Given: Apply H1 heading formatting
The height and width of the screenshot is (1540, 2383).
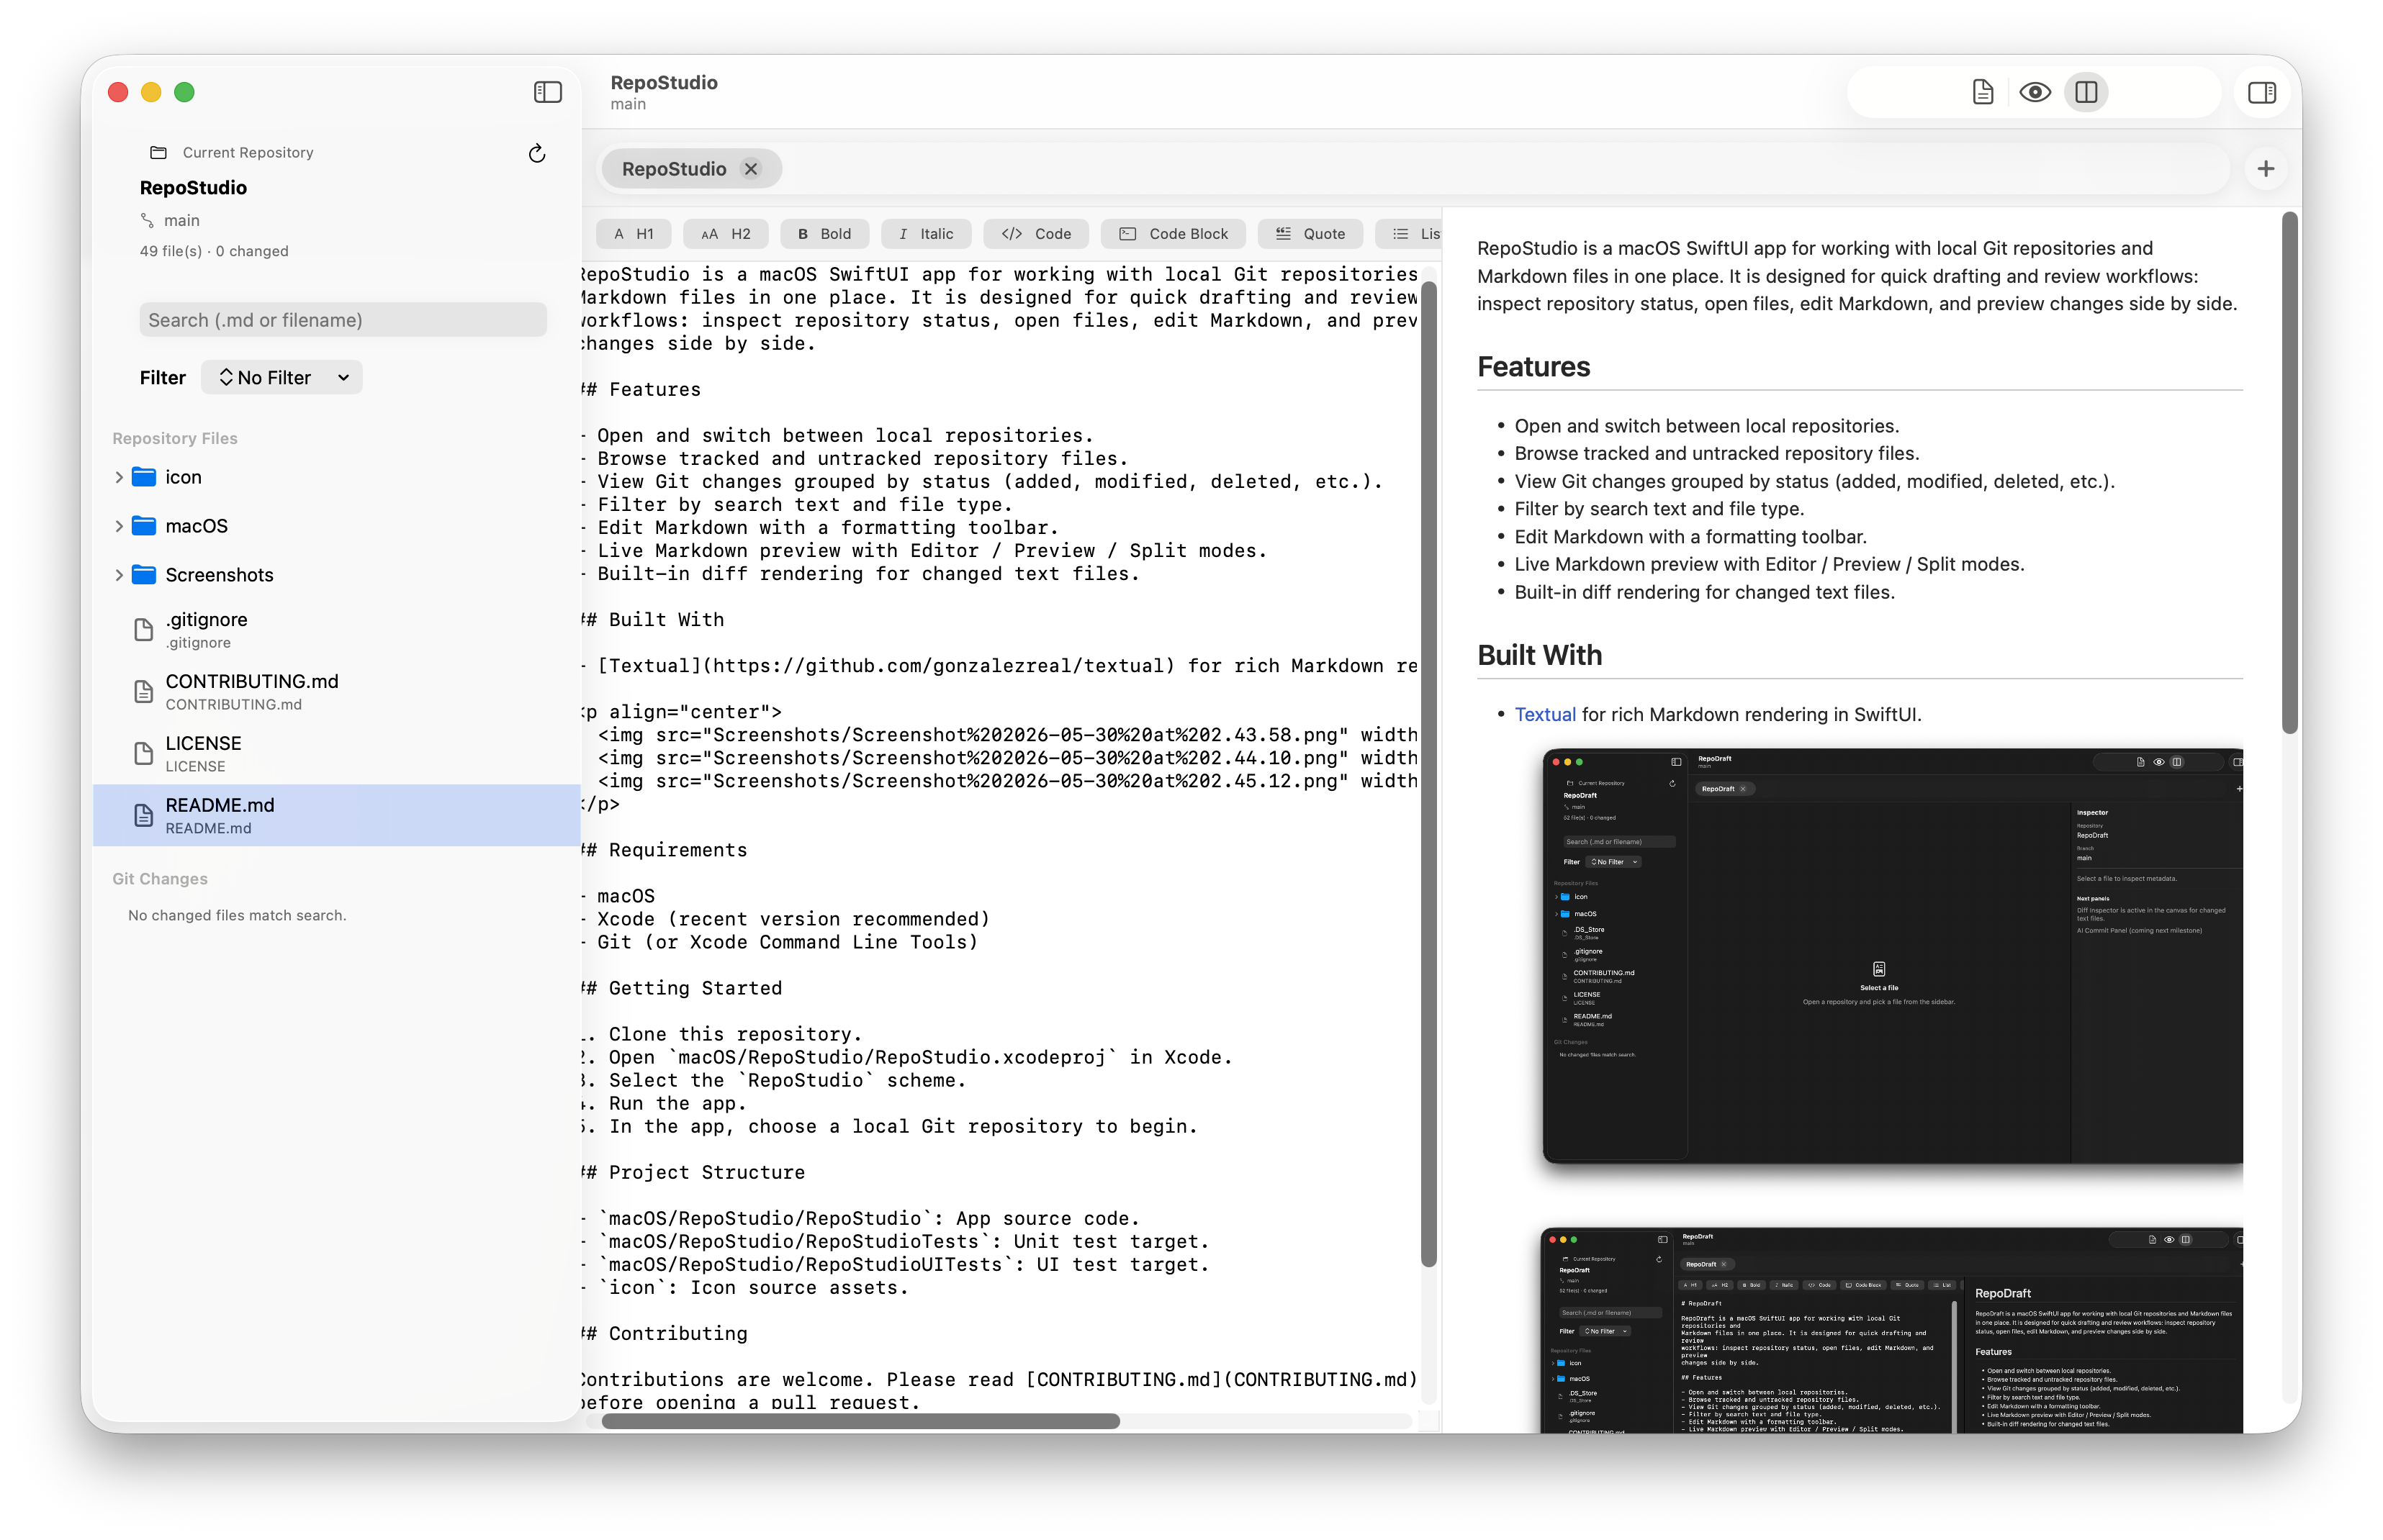Looking at the screenshot, I should tap(634, 234).
